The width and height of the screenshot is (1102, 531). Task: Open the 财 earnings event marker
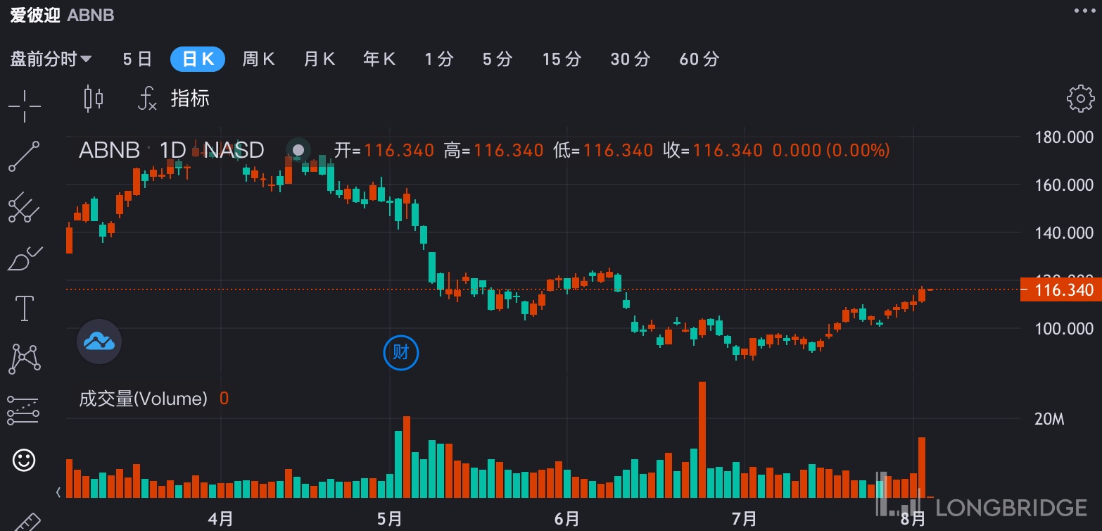pyautogui.click(x=401, y=353)
